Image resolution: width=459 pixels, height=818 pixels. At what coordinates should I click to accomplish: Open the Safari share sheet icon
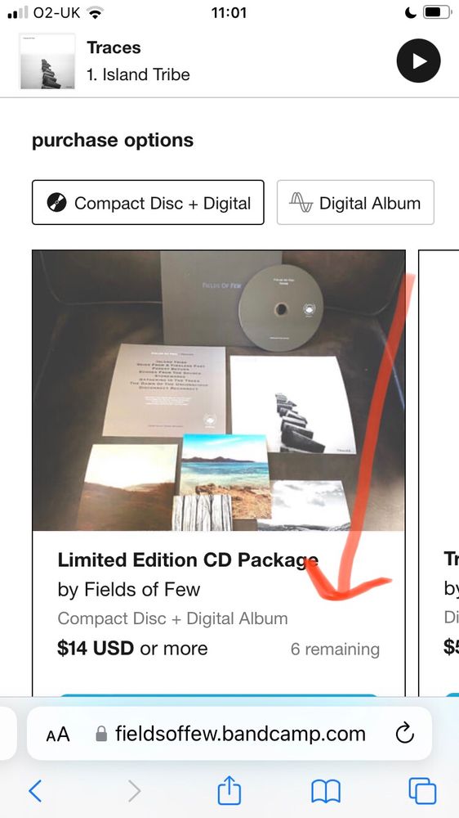click(x=229, y=789)
